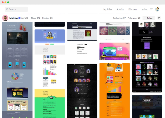165x118 pixels.
Task: Open the hamburger menu icon
Action: 151,9
